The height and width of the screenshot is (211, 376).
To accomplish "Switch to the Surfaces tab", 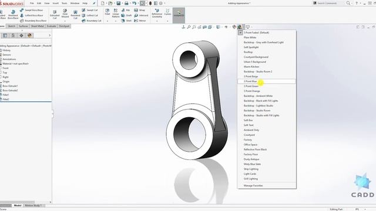I will click(23, 26).
